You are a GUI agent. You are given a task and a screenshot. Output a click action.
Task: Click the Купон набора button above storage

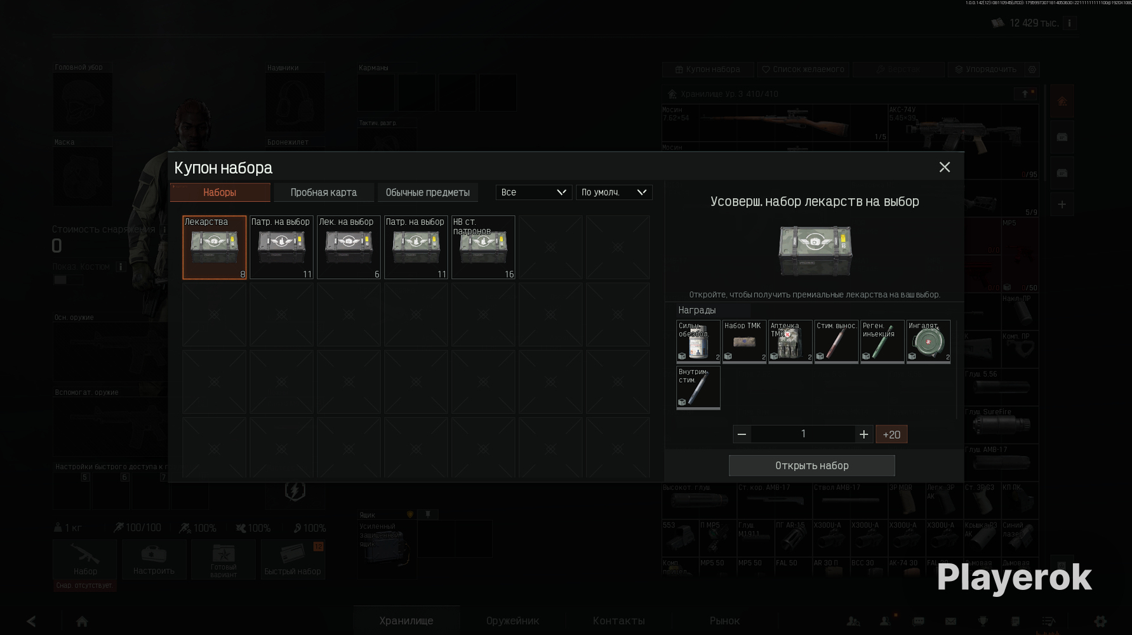(x=708, y=69)
